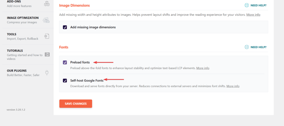Click lifebuoy icon in Fonts header
Viewport: 284px width, 126px height.
[247, 47]
